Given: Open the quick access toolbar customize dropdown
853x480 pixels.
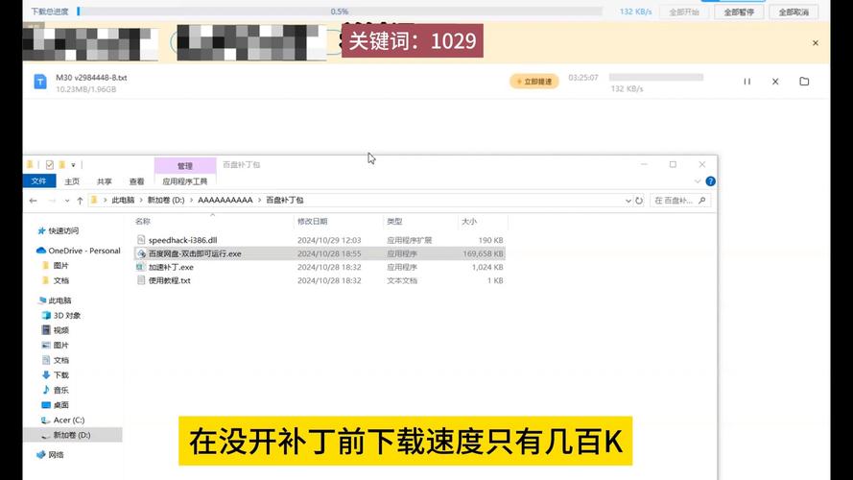Looking at the screenshot, I should pyautogui.click(x=74, y=165).
